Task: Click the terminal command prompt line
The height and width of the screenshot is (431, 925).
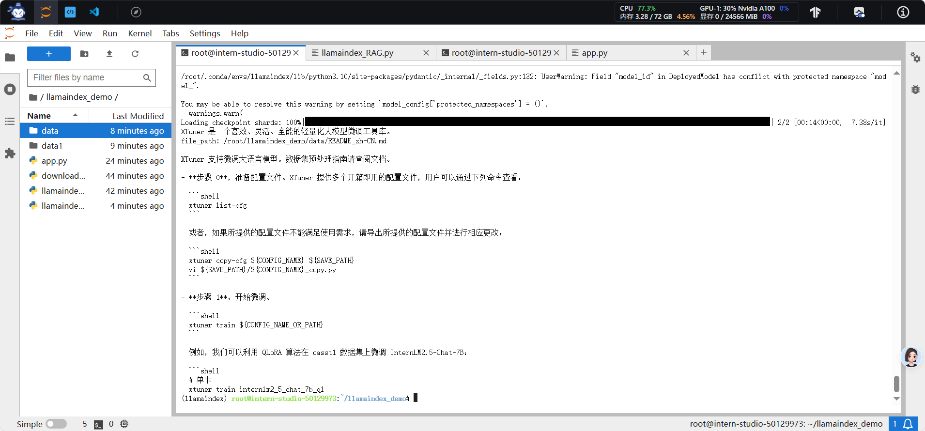Action: pyautogui.click(x=299, y=398)
